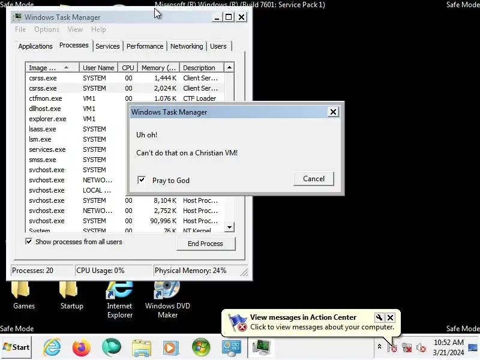The image size is (480, 360).
Task: Sort by the Memory column header
Action: coord(158,68)
